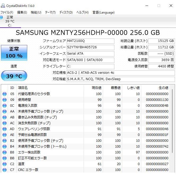Click the 39 °C temperature button

pyautogui.click(x=14, y=76)
